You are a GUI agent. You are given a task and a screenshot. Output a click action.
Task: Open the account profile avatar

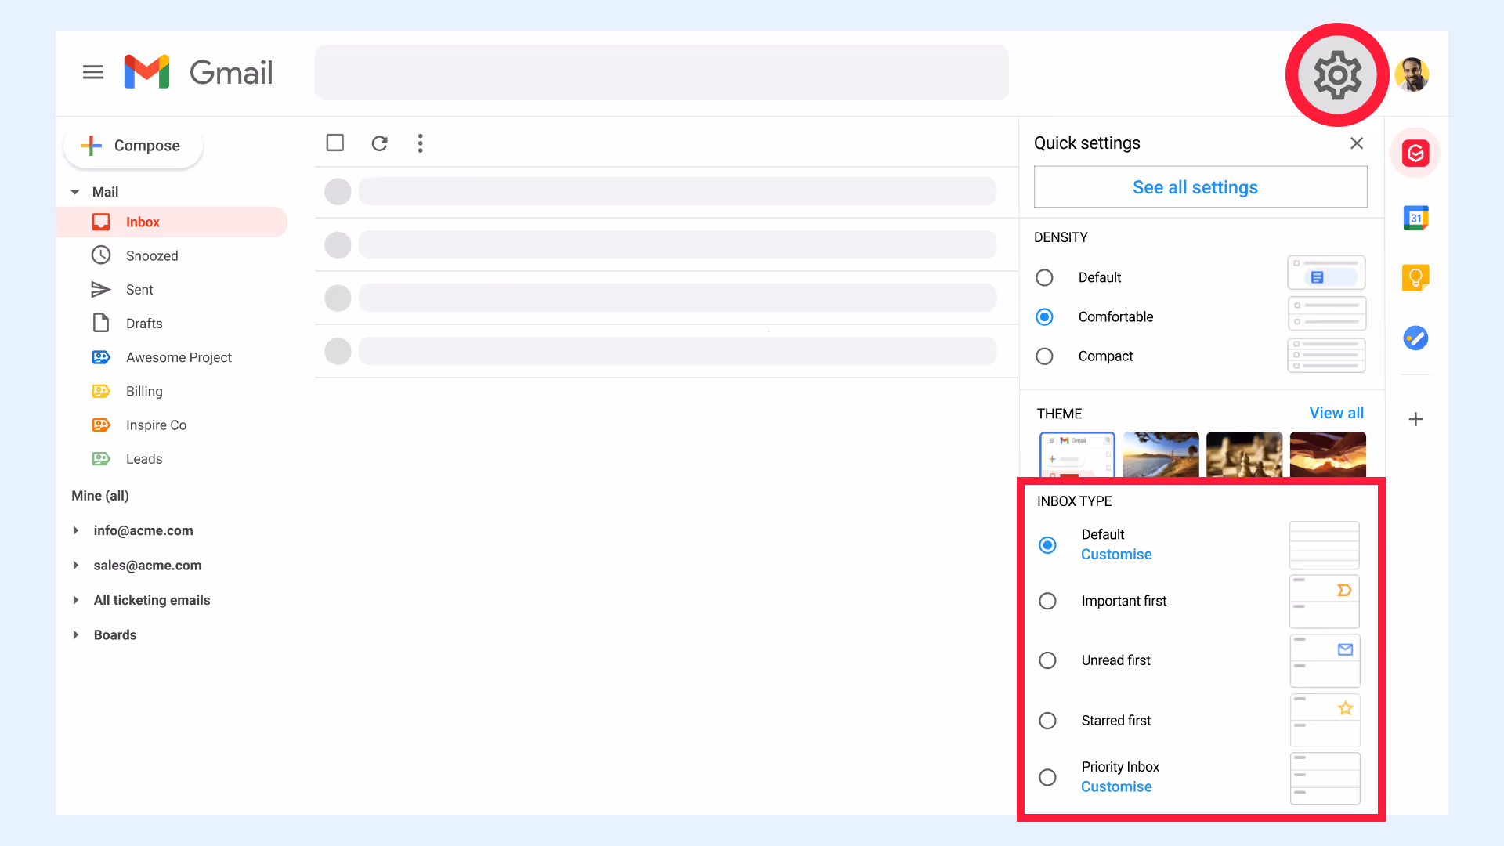click(x=1412, y=74)
